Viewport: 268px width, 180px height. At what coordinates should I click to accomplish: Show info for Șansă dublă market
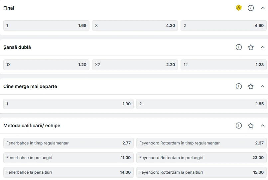[x=239, y=47]
